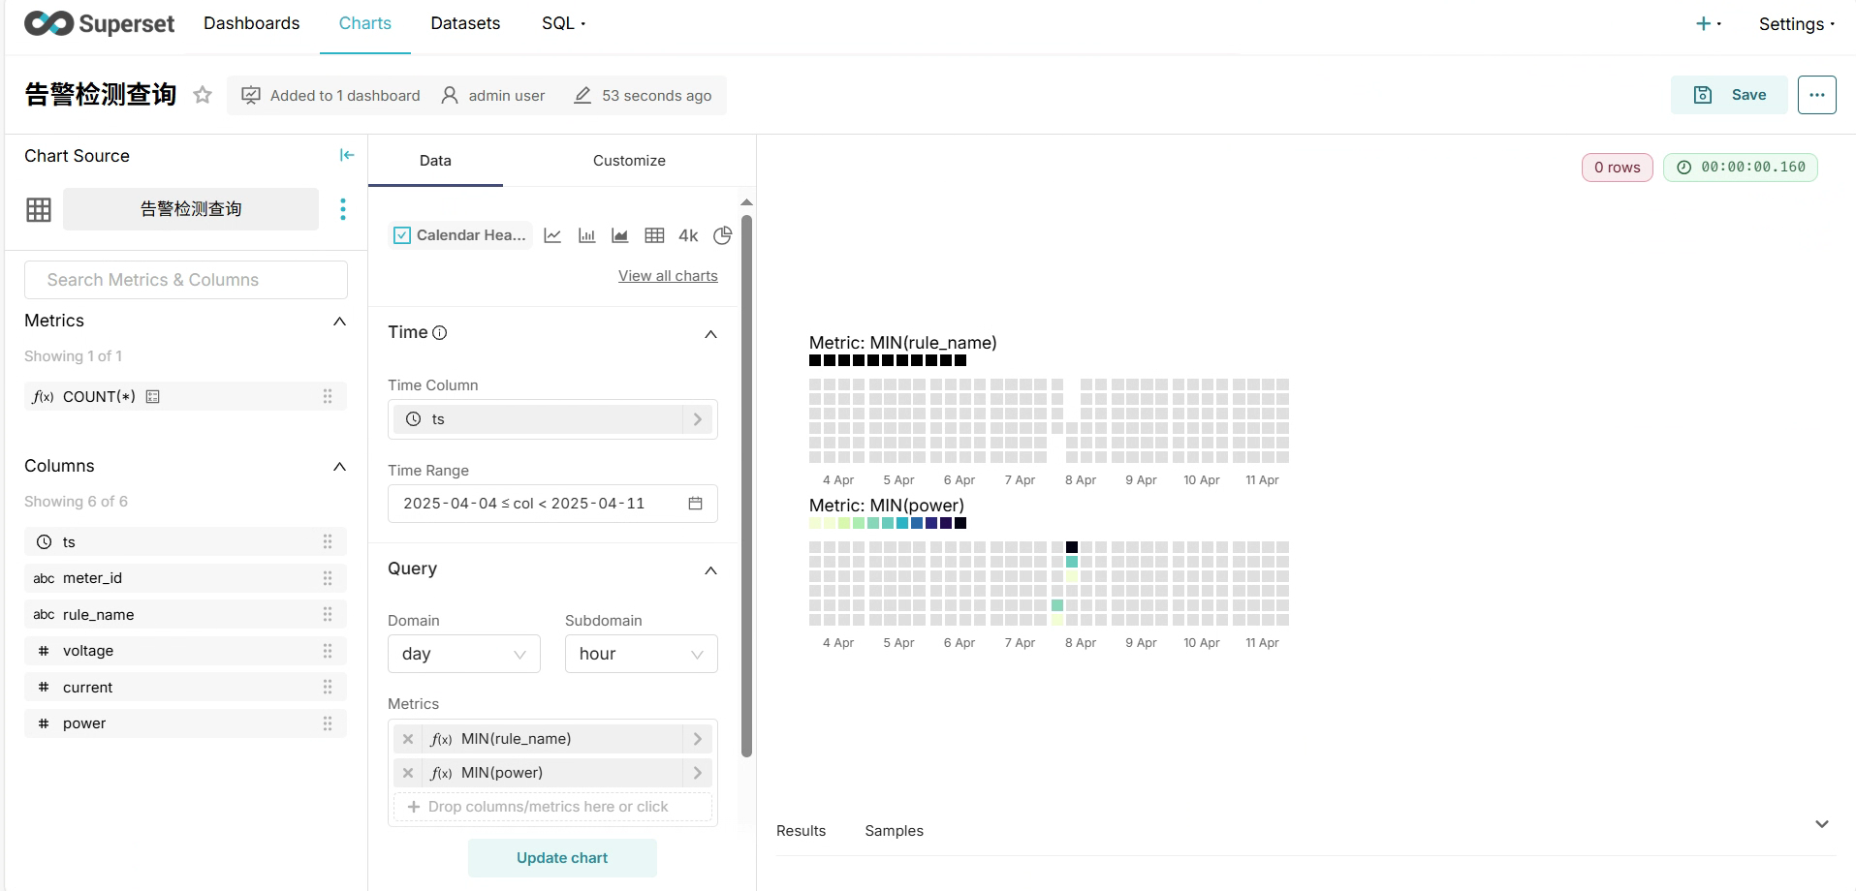
Task: Collapse the Query section
Action: click(x=710, y=570)
